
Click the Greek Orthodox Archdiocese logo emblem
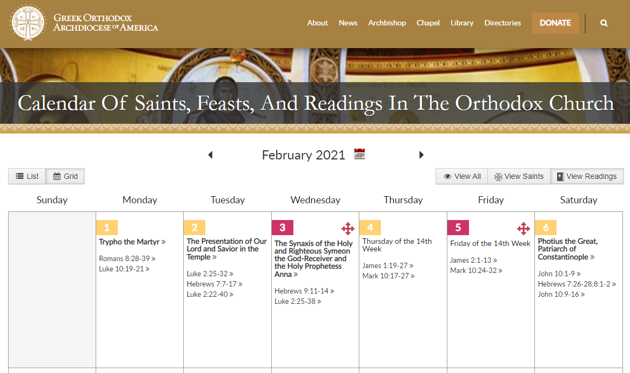pos(28,23)
